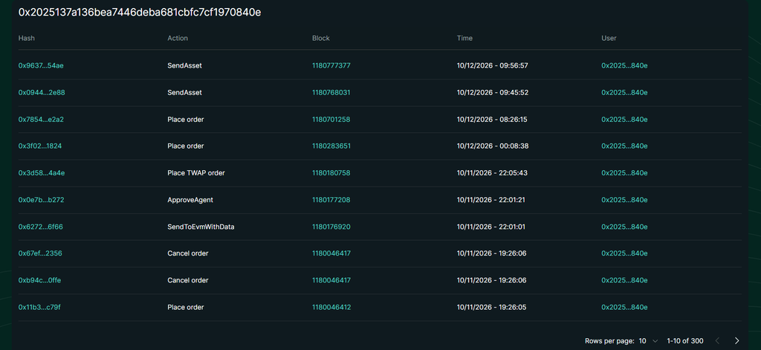
Task: Open block 1180176920
Action: pos(331,227)
